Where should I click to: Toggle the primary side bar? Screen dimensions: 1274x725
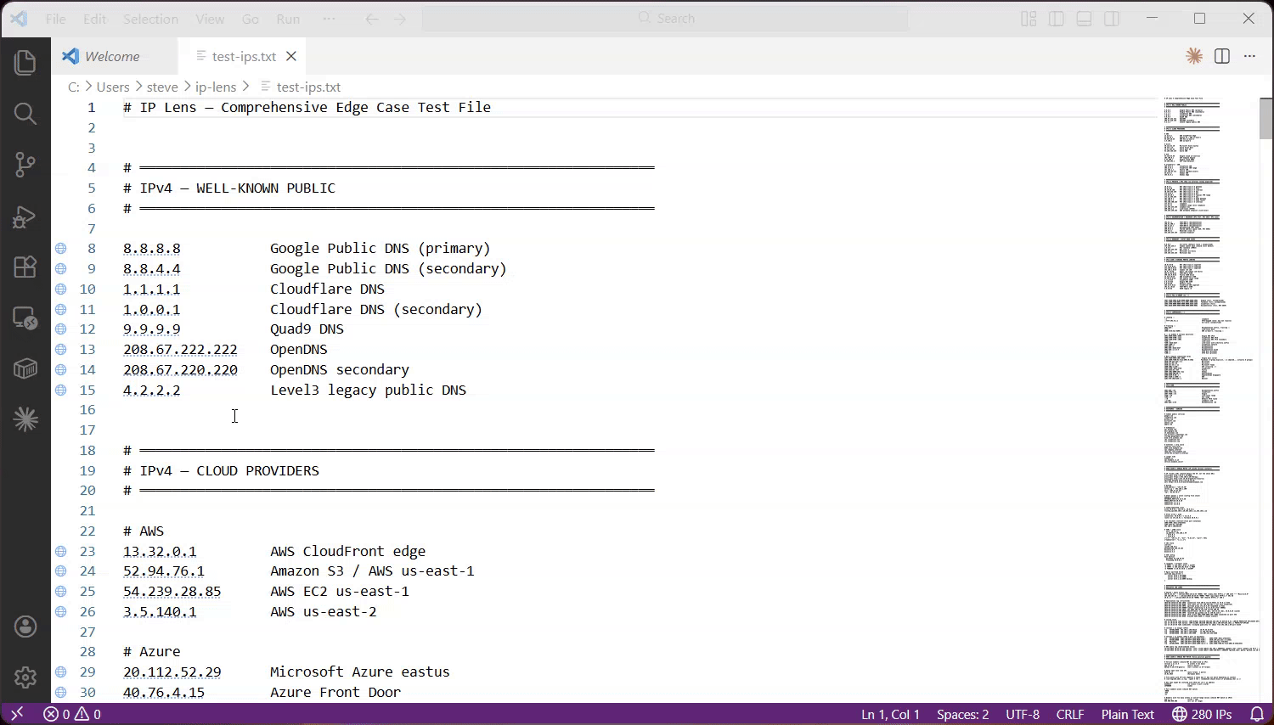point(1057,19)
